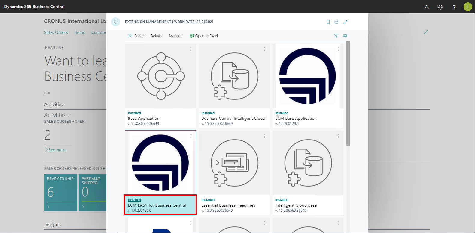Viewport: 475px width, 233px height.
Task: Click version 1.0.200129.0 under ECM EASY
Action: coord(139,211)
